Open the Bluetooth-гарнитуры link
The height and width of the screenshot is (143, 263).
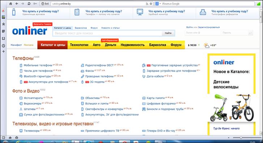(x=37, y=76)
